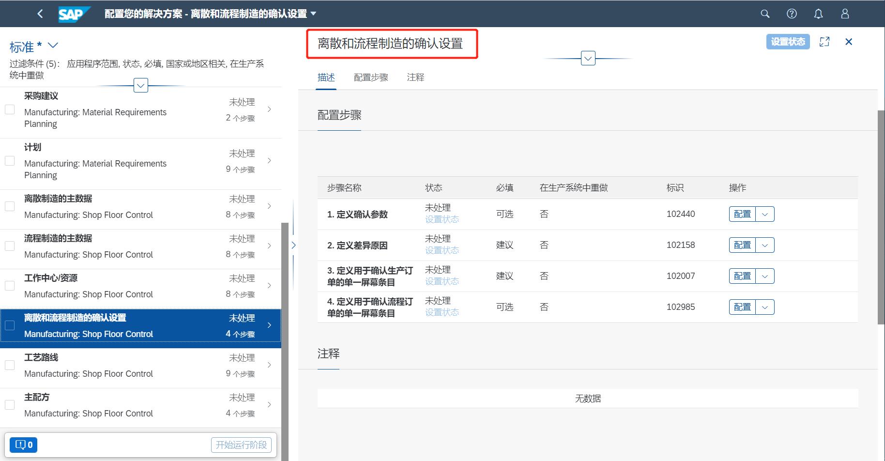This screenshot has width=885, height=461.
Task: Open the search icon in top bar
Action: tap(765, 14)
